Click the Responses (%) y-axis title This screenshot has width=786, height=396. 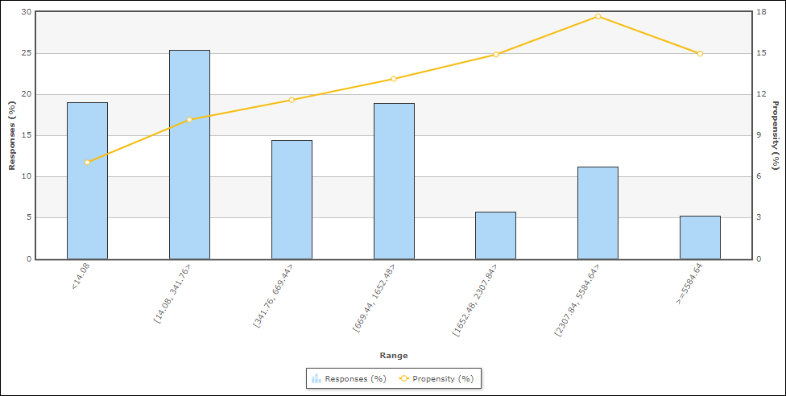tap(11, 135)
